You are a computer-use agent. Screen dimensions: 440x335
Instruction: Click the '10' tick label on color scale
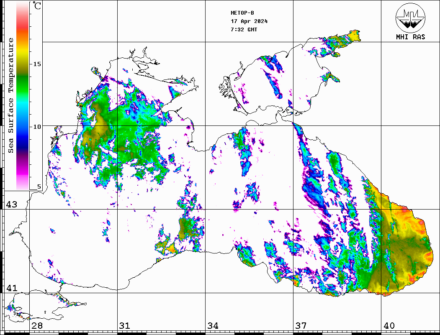click(x=37, y=127)
